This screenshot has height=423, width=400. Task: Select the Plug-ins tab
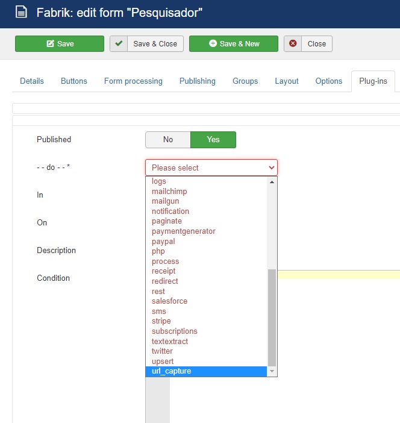[x=373, y=81]
